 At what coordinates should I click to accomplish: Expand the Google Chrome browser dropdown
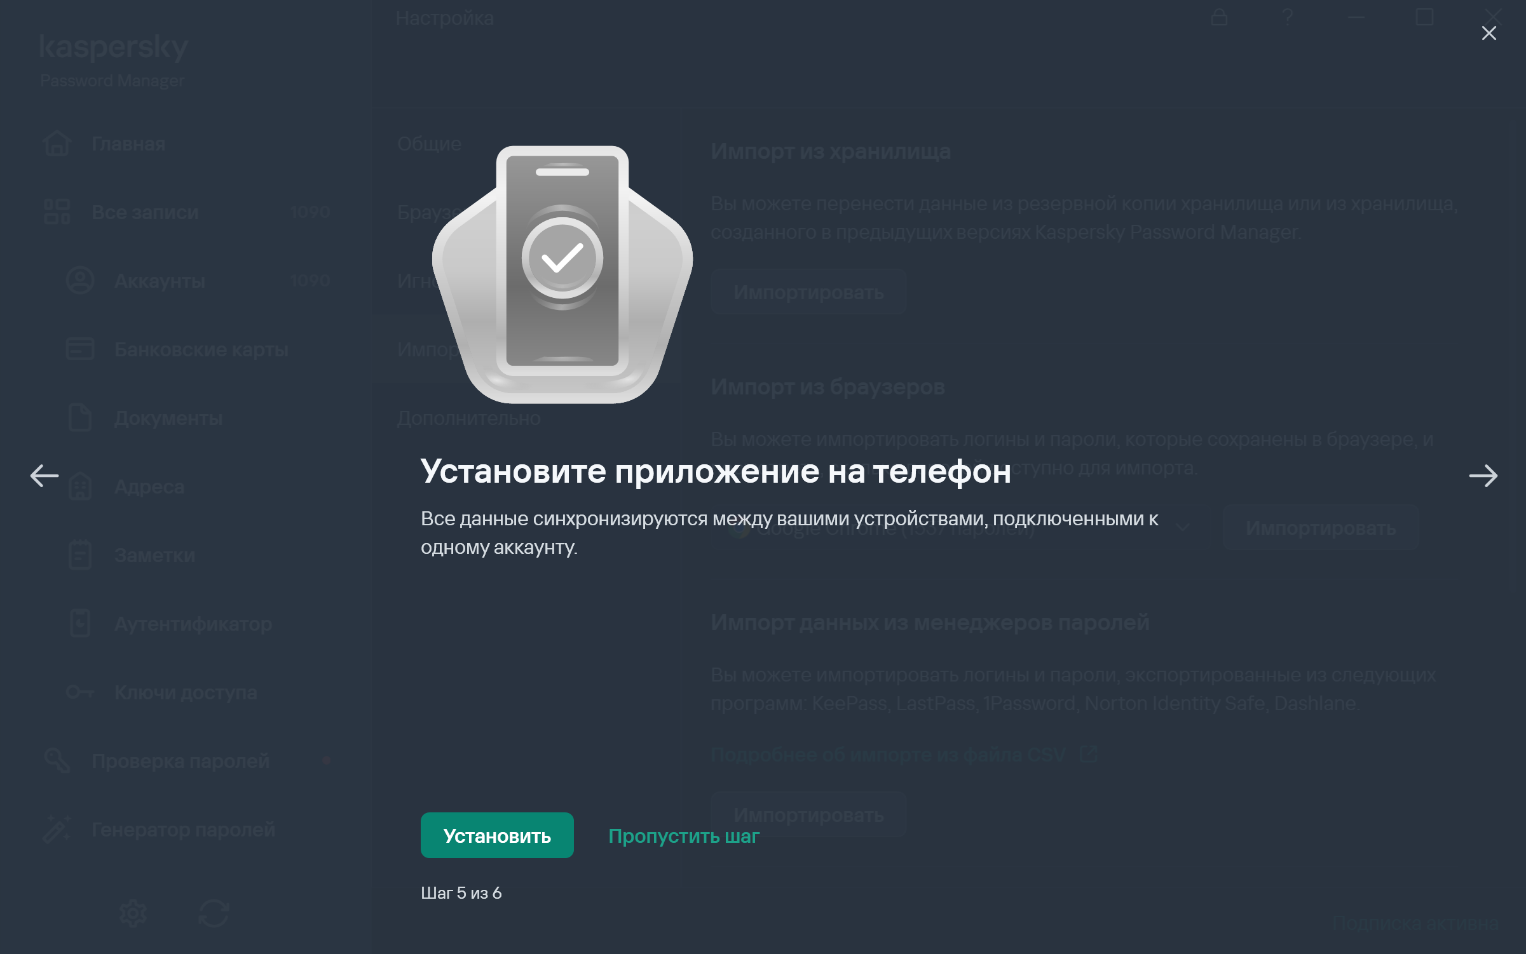click(1182, 528)
